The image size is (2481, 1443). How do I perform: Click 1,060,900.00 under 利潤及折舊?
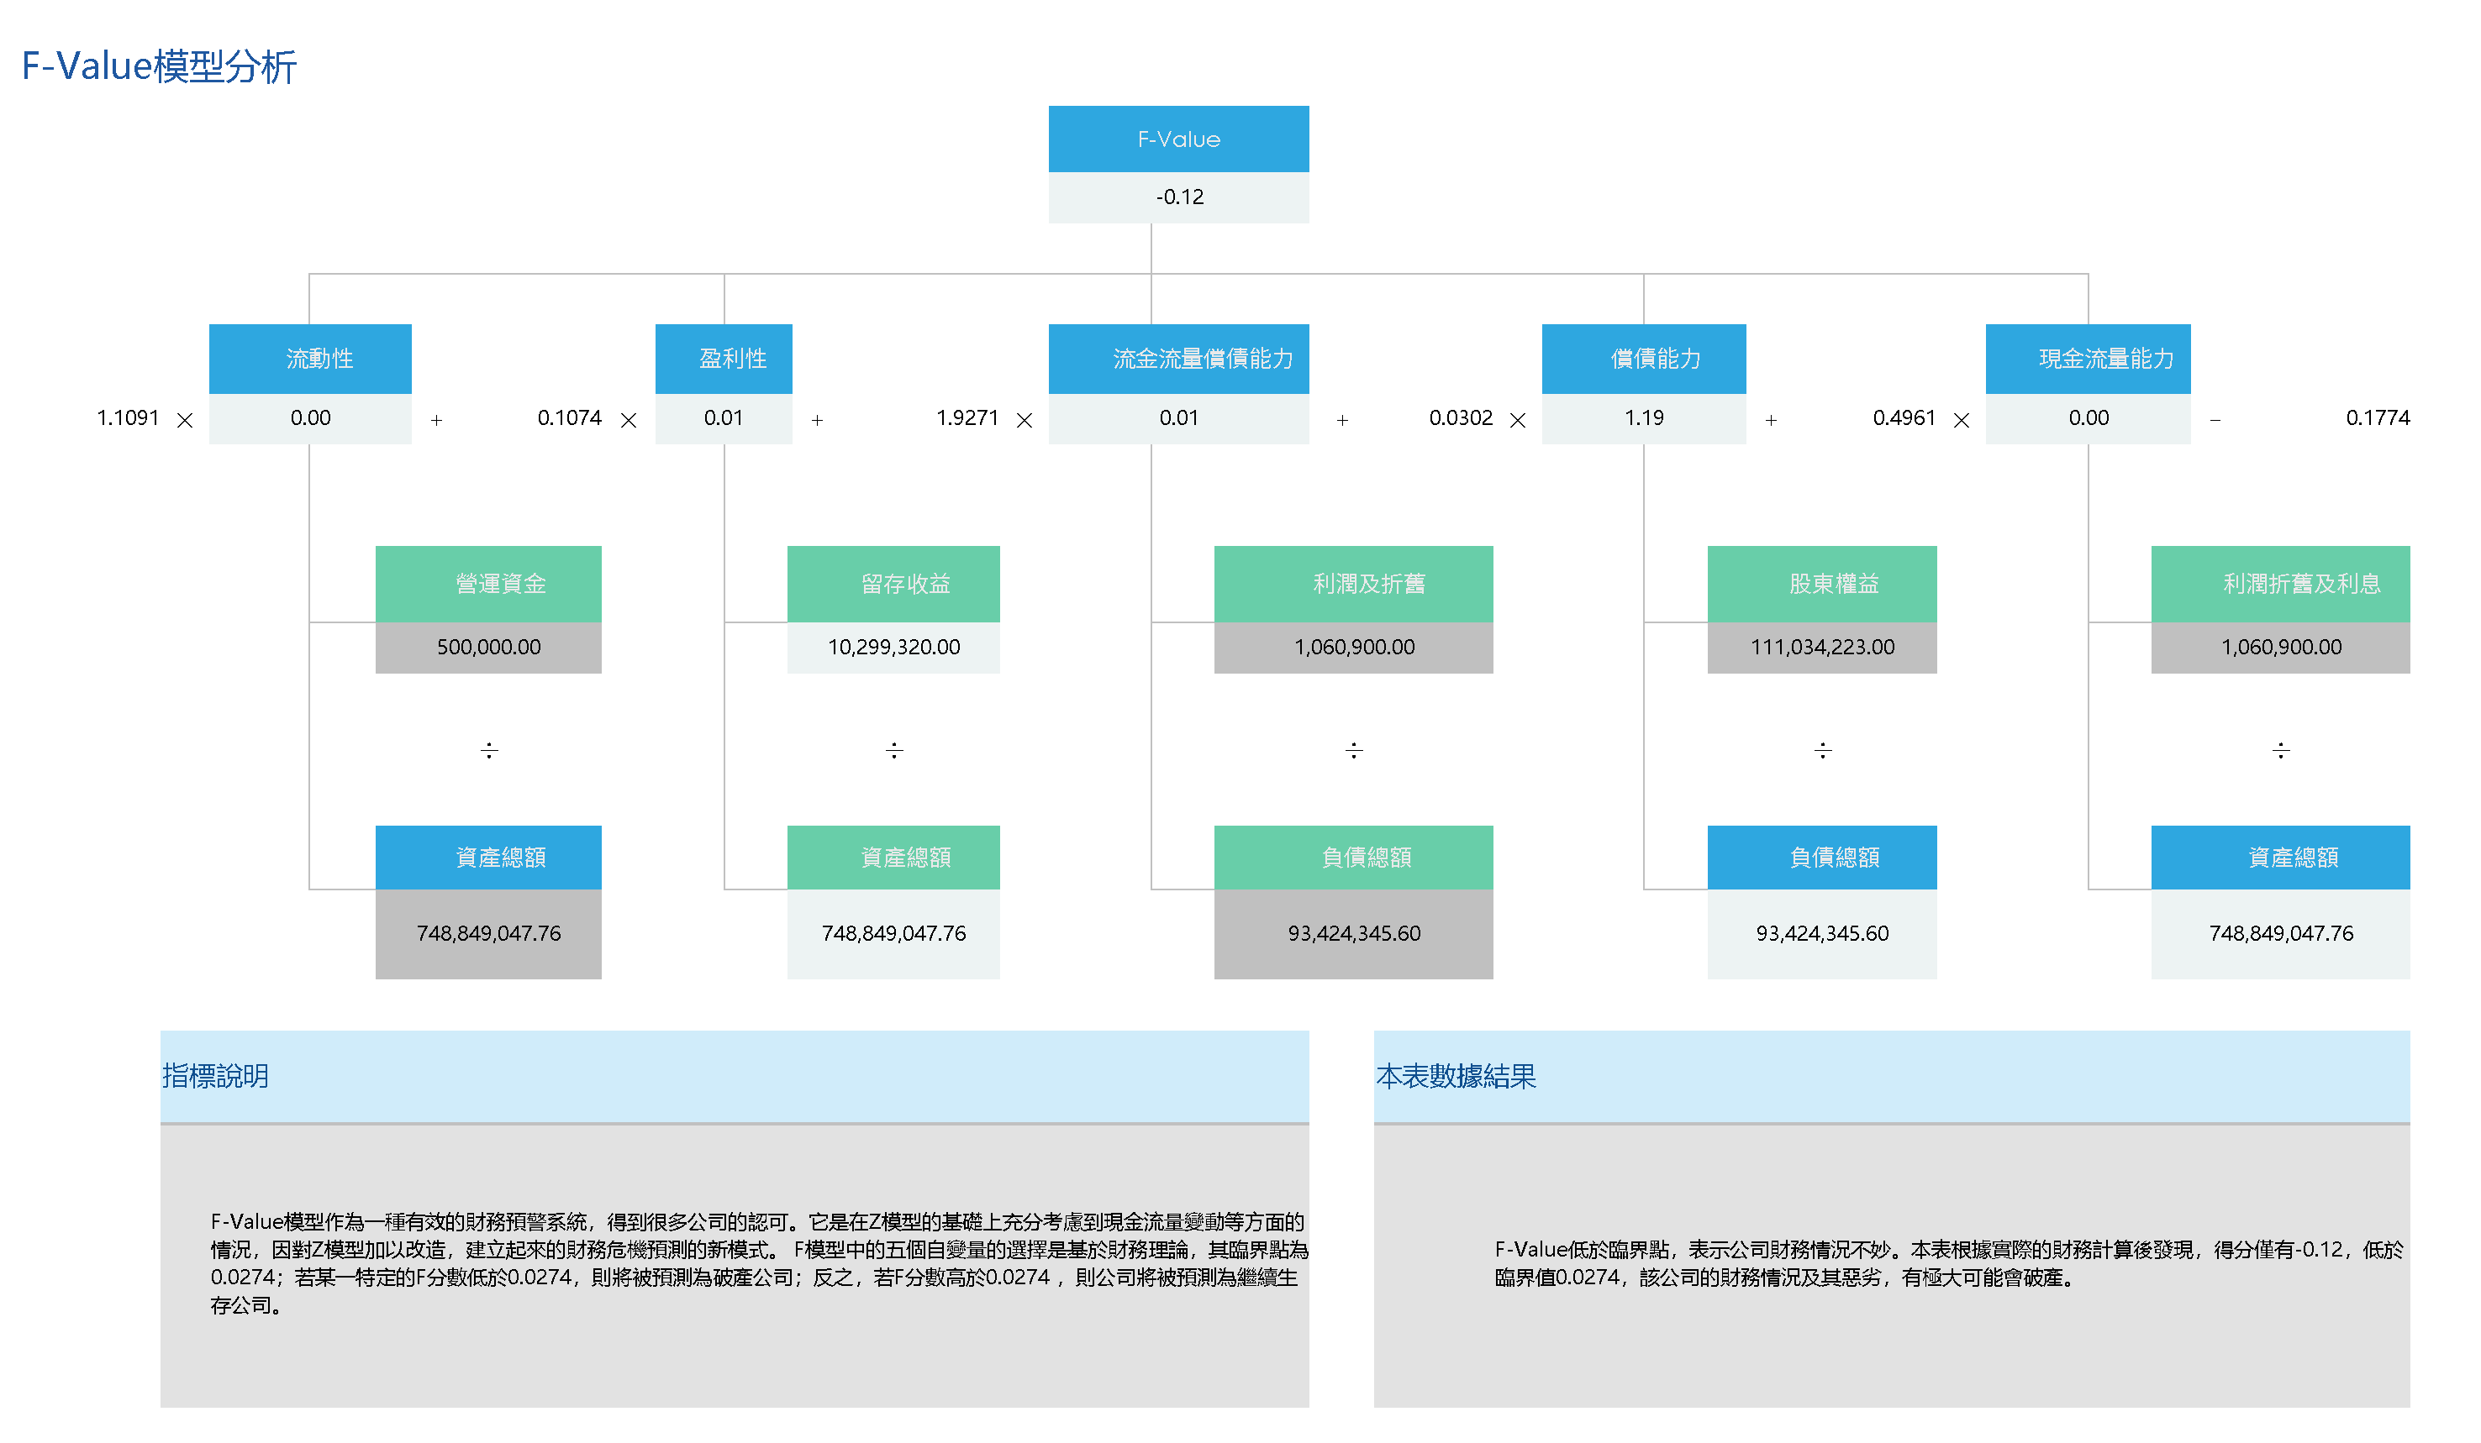(x=1354, y=648)
